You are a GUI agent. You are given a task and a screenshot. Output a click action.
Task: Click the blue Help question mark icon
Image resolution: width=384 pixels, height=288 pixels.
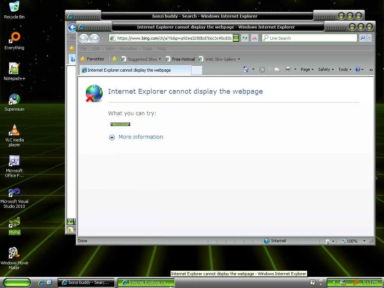357,69
